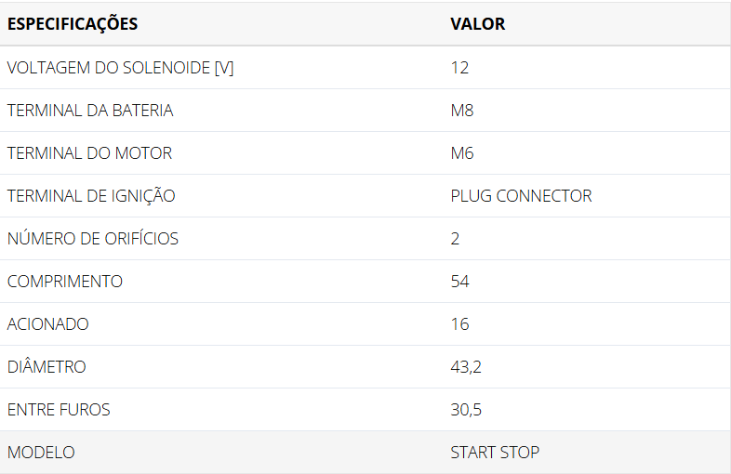Click the START STOP model value
Screen dimensions: 731x474
495,453
